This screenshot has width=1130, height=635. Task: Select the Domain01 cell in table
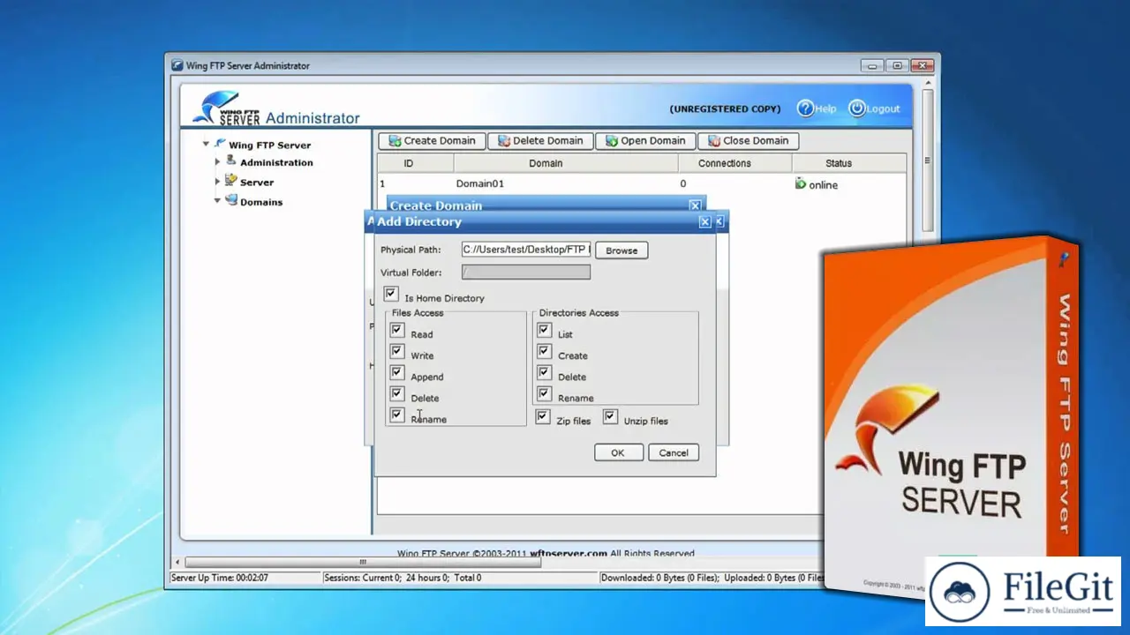(479, 184)
